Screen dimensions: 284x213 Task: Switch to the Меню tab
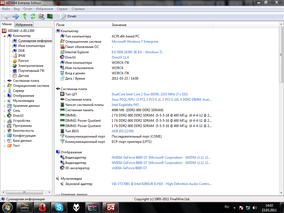pyautogui.click(x=7, y=24)
